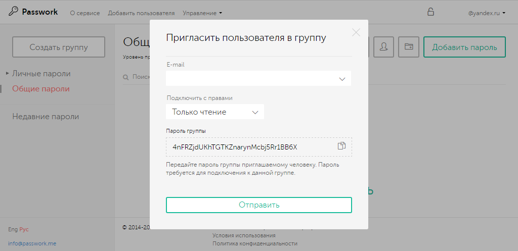Image resolution: width=518 pixels, height=251 pixels.
Task: Click the open padlock icon in header
Action: pos(430,12)
